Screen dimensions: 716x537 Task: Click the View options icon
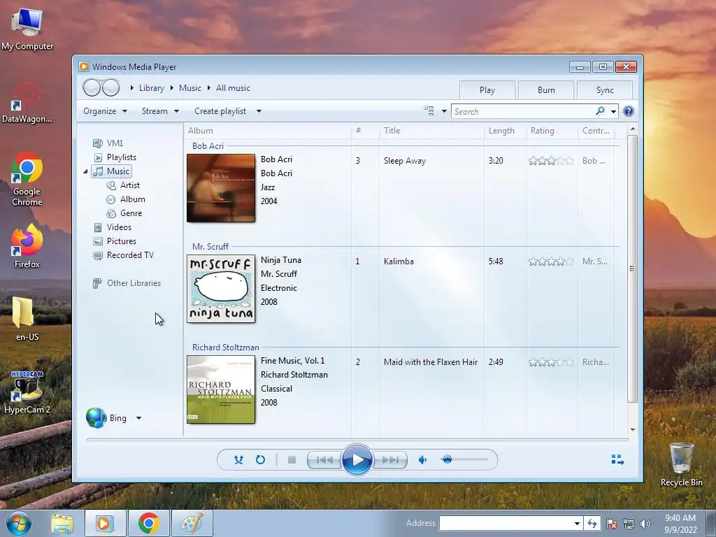(429, 111)
